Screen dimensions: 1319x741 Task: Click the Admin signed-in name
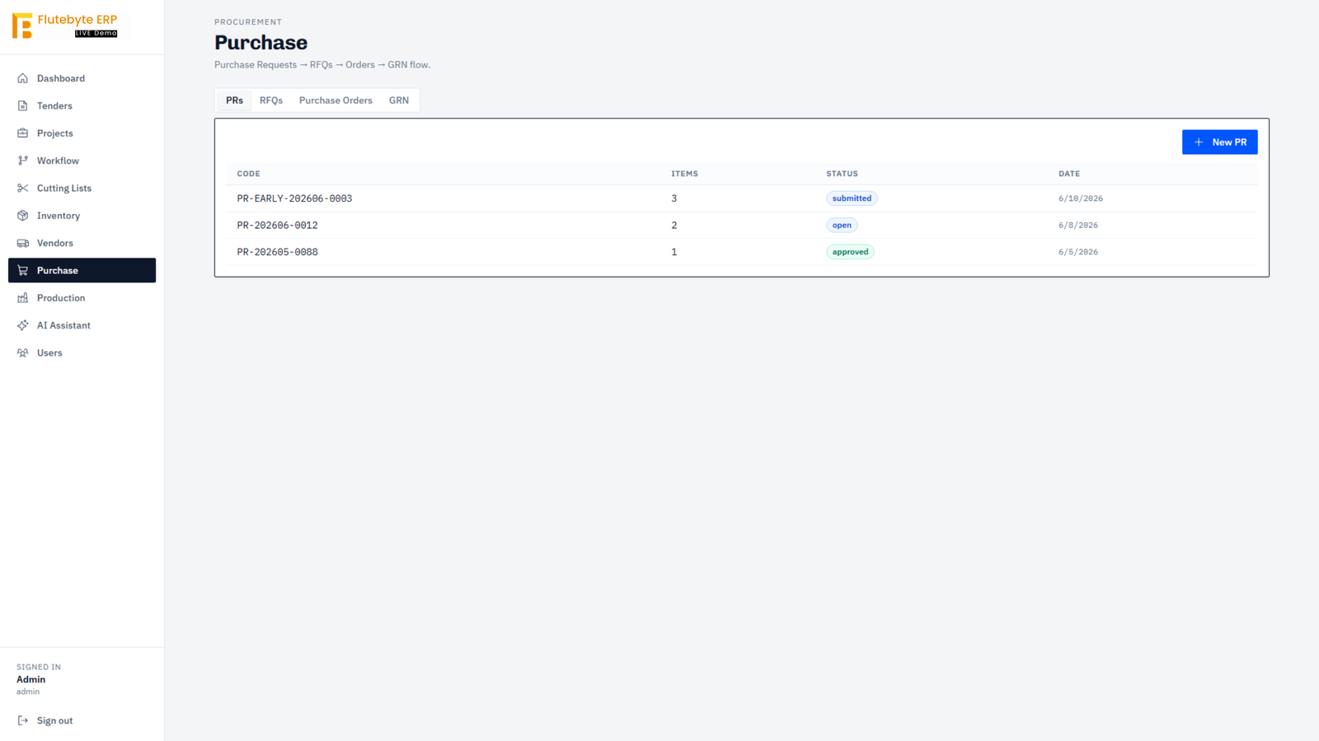[31, 679]
